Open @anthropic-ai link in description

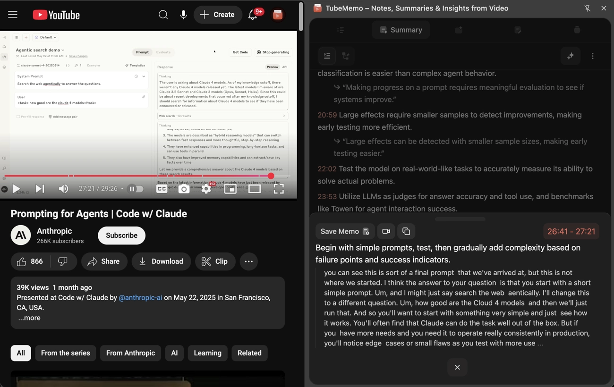click(x=140, y=298)
